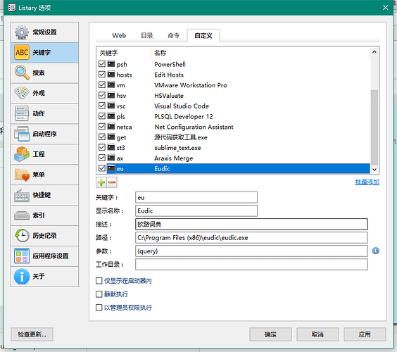
Task: Click the command icon of psh row
Action: point(111,64)
